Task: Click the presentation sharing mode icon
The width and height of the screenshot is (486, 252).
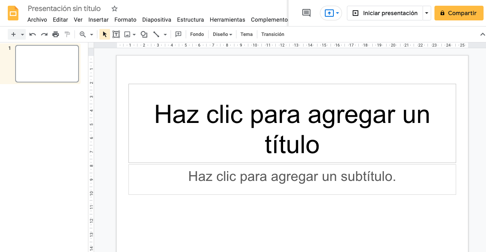Action: (328, 13)
